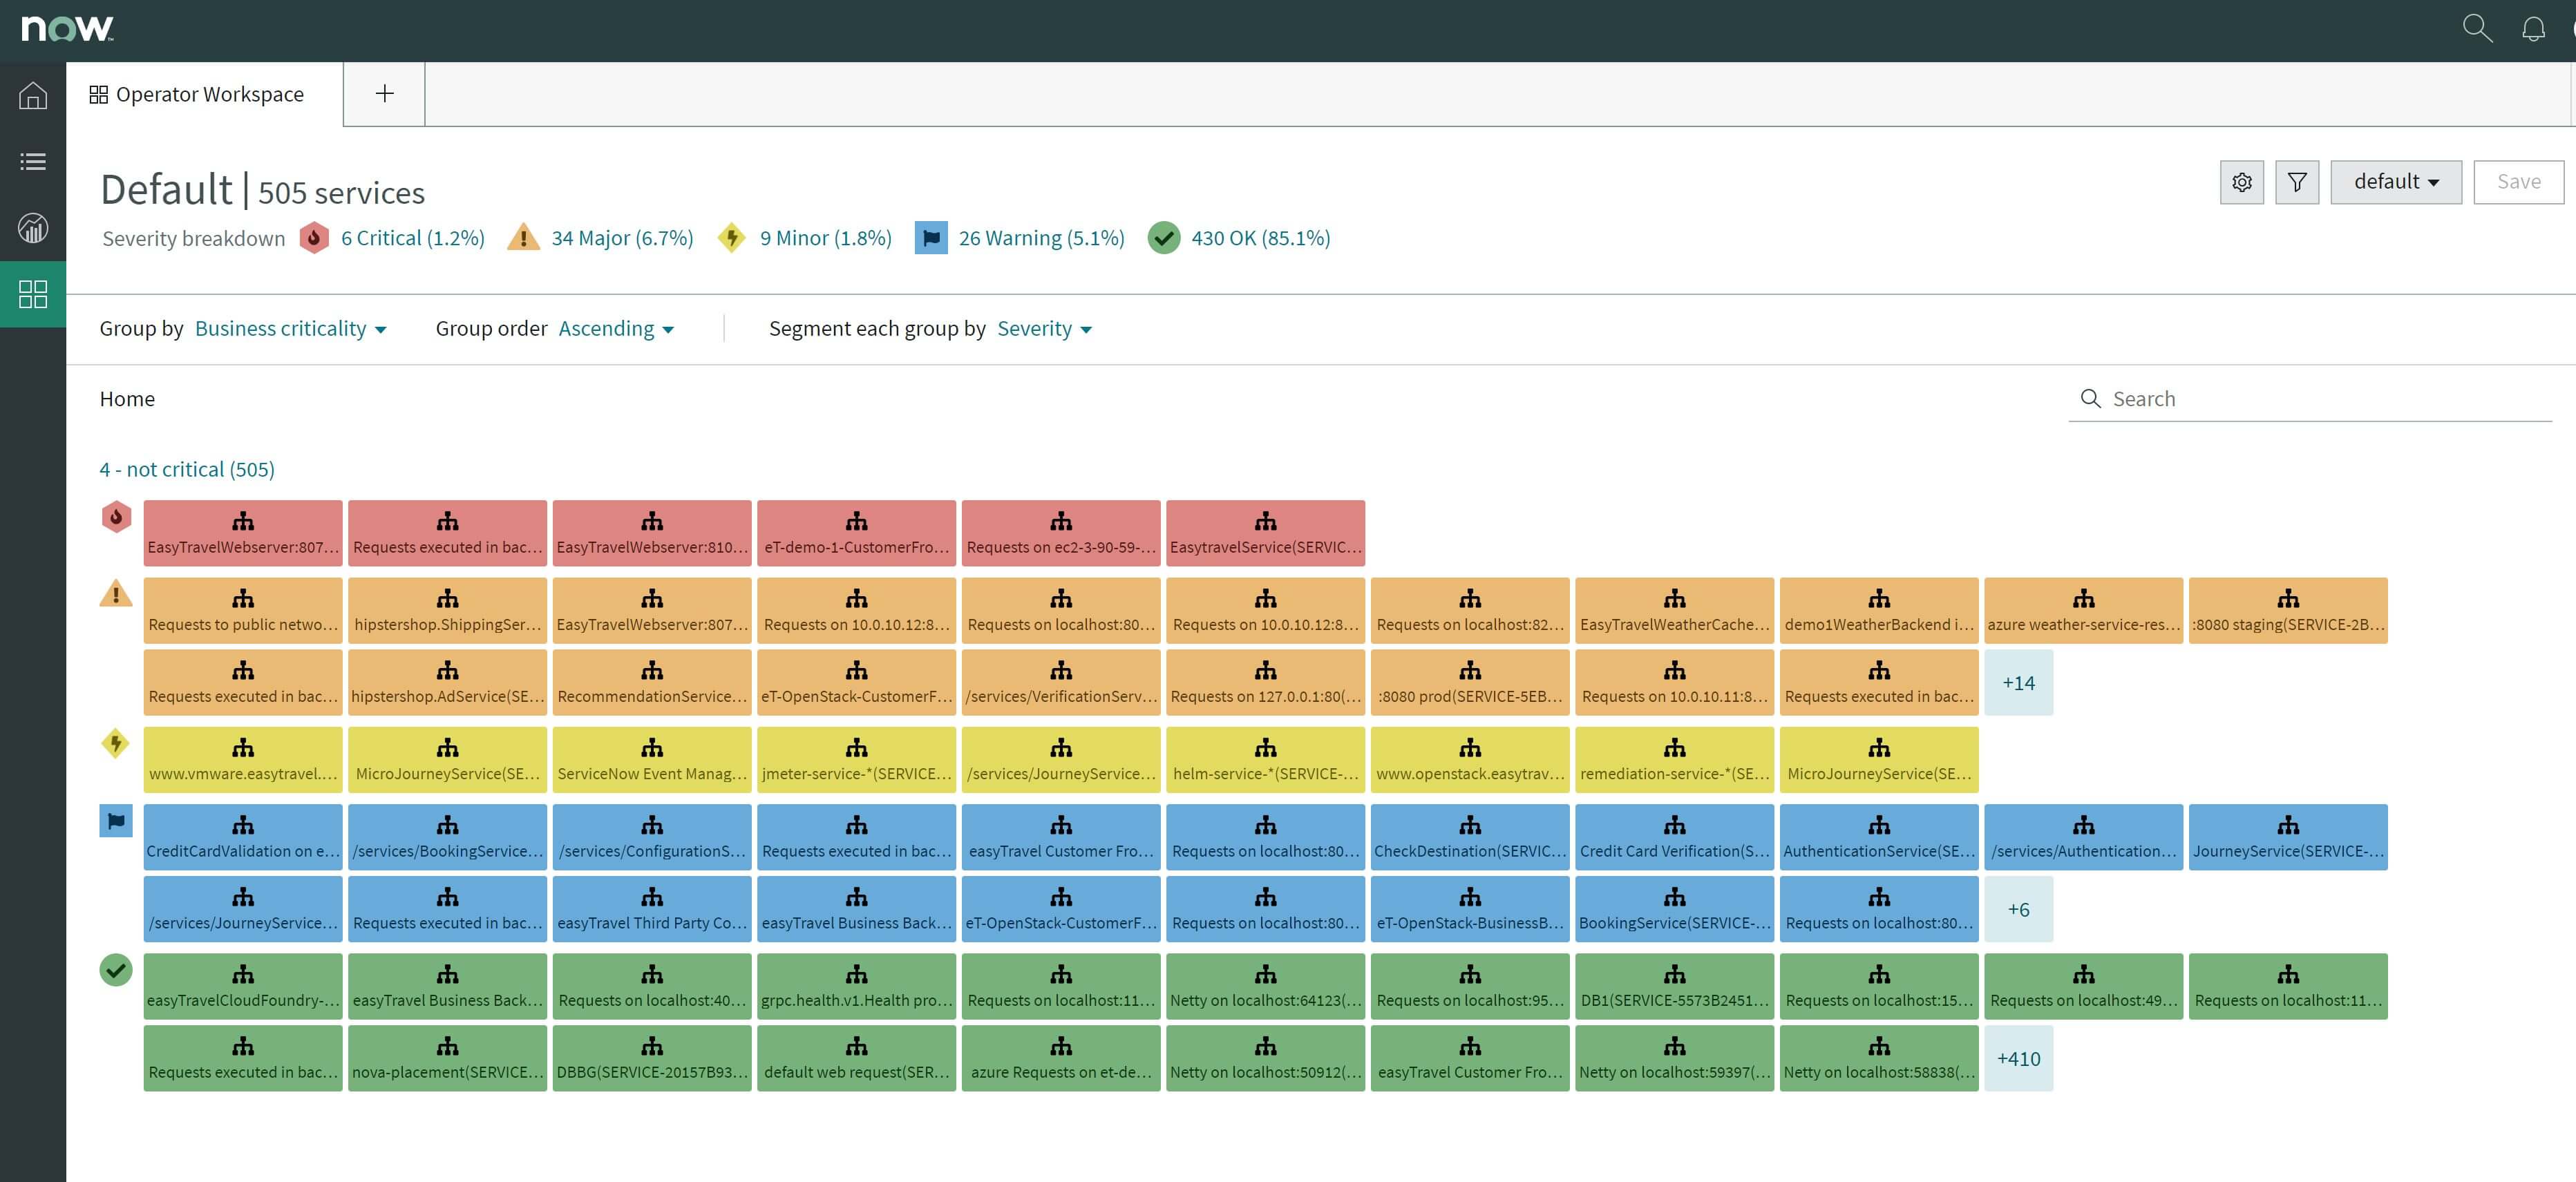The height and width of the screenshot is (1182, 2576).
Task: Click 430 OK (85.1%) link
Action: [1261, 238]
